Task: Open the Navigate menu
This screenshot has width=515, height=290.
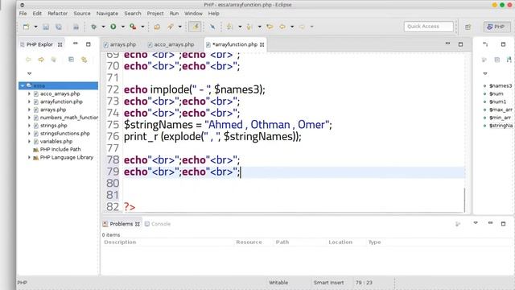Action: point(107,14)
